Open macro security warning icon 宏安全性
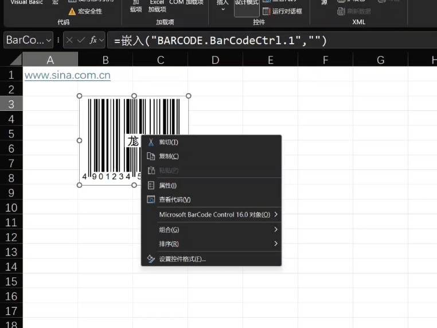This screenshot has width=437, height=328. (x=72, y=11)
